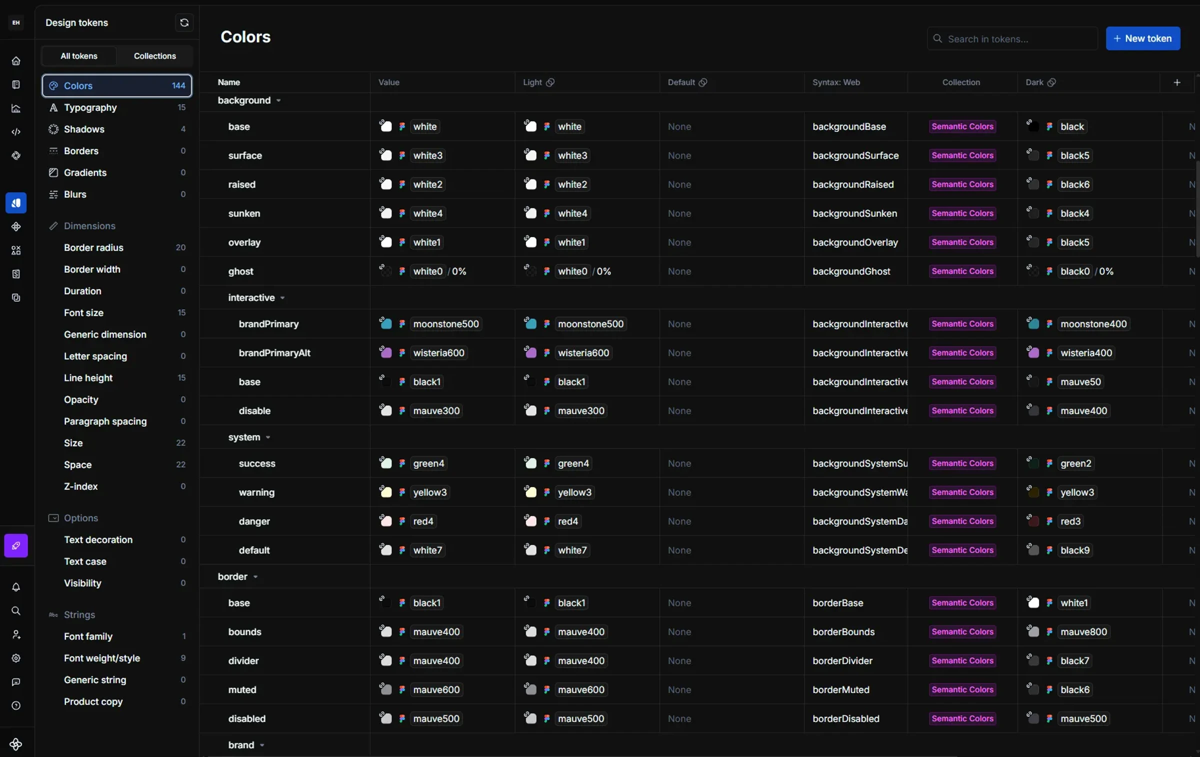Switch to the Collections tab
This screenshot has height=757, width=1200.
[x=154, y=56]
